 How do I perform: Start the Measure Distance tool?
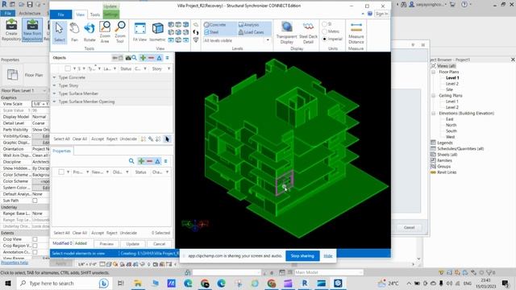pos(356,32)
